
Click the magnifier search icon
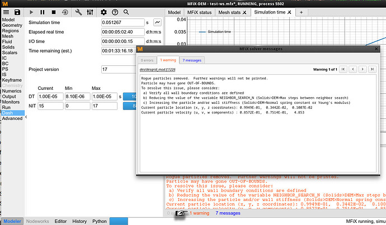(x=126, y=12)
